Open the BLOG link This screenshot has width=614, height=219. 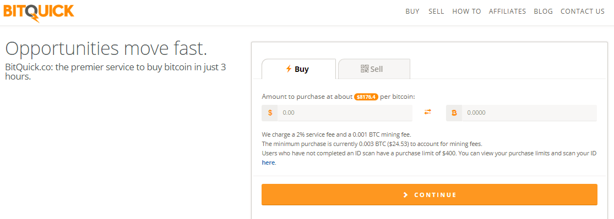pyautogui.click(x=543, y=12)
